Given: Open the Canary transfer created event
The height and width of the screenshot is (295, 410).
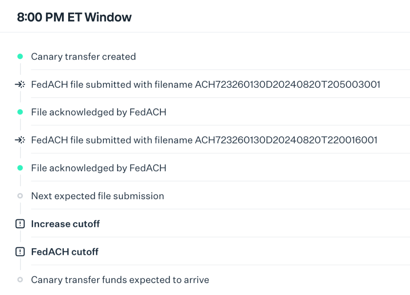Looking at the screenshot, I should [83, 57].
